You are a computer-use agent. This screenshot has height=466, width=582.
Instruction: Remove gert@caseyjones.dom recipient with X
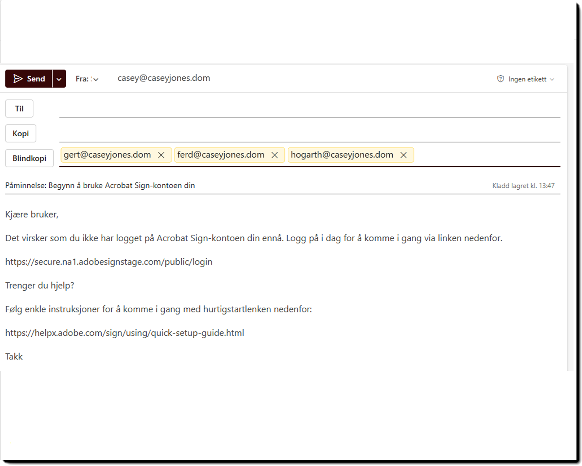coord(161,155)
